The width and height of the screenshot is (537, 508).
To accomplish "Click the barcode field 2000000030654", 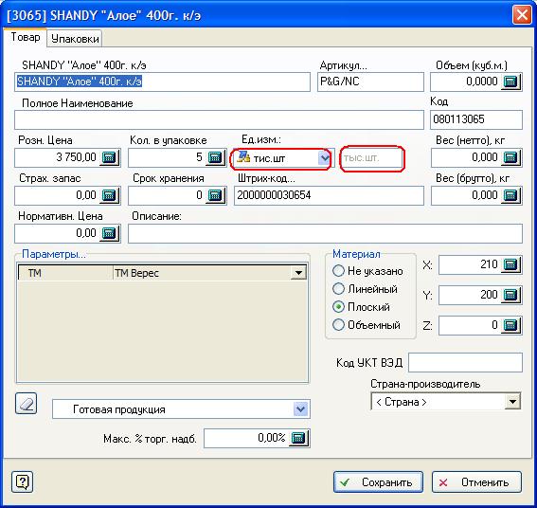I will click(330, 195).
